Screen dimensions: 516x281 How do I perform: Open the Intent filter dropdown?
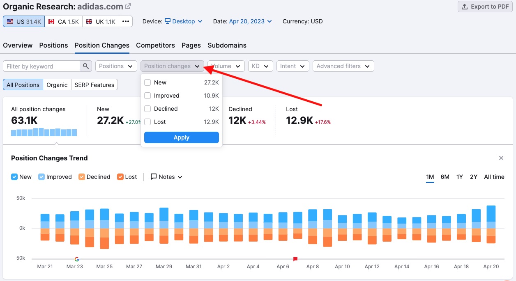[293, 66]
